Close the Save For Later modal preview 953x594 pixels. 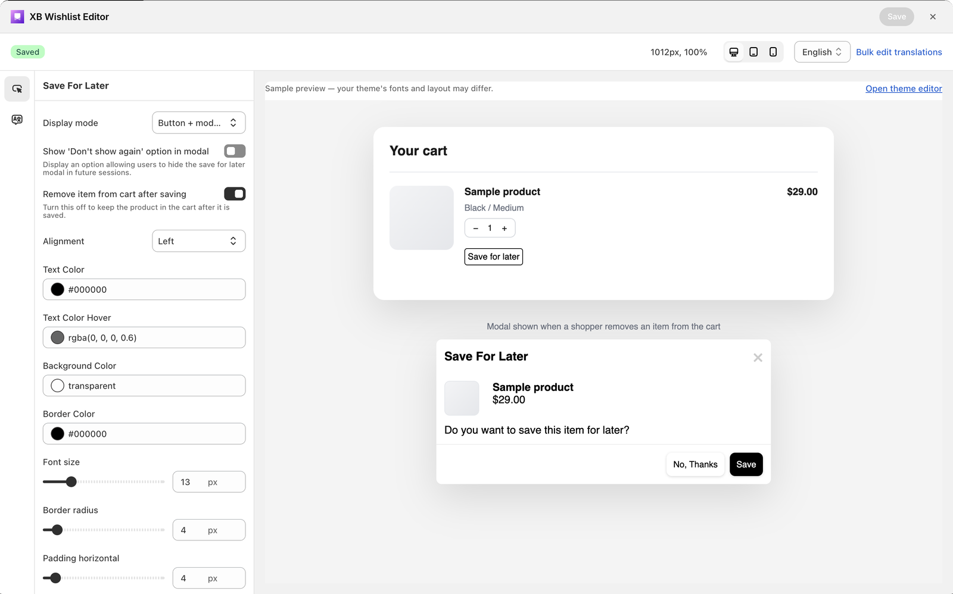[758, 358]
